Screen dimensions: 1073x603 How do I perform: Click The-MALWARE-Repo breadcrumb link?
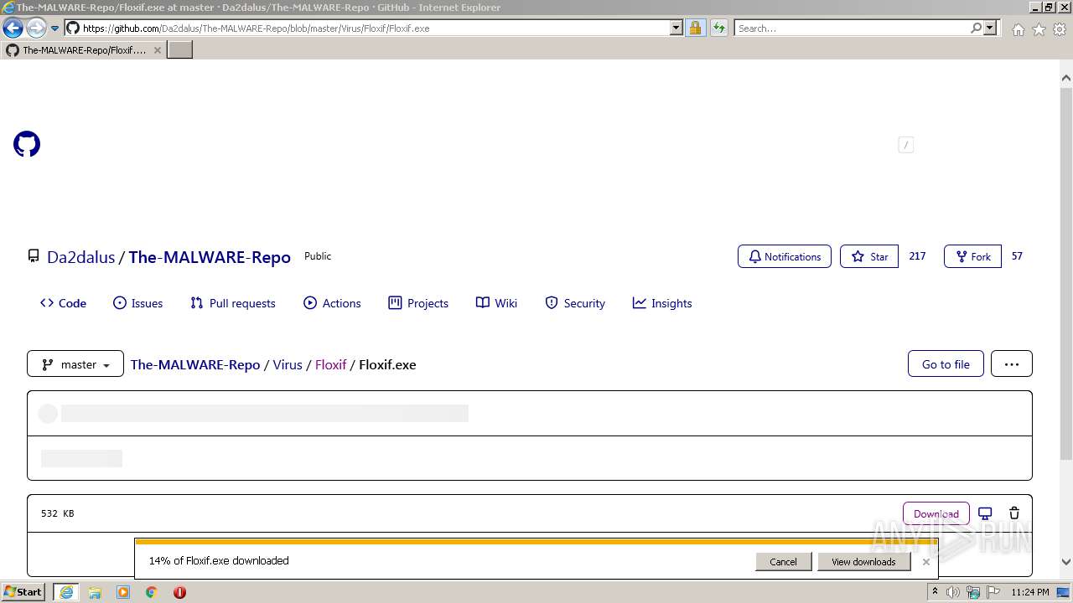(x=195, y=364)
